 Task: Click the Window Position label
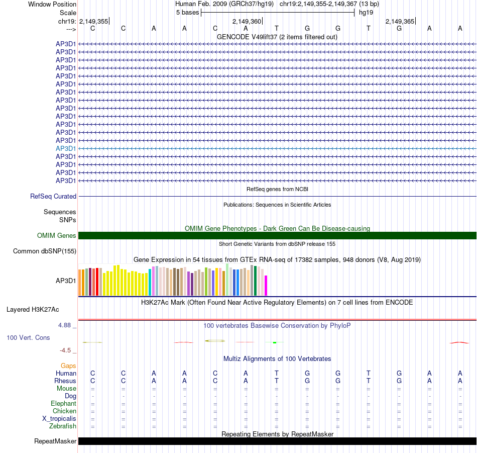[52, 4]
